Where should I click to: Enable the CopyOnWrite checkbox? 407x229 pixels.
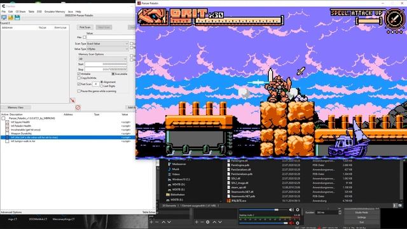79,78
